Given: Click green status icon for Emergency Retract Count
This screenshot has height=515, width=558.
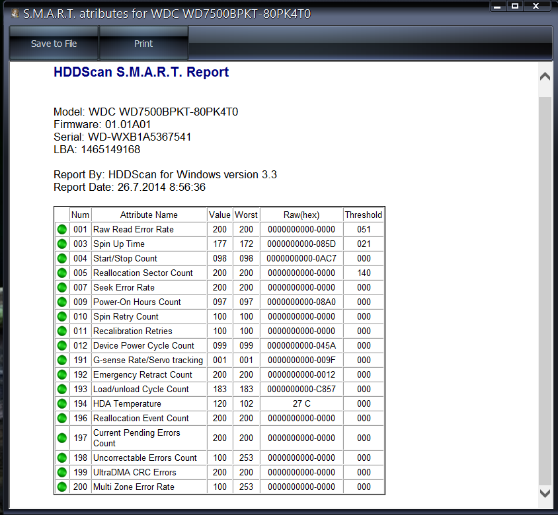Looking at the screenshot, I should point(62,374).
